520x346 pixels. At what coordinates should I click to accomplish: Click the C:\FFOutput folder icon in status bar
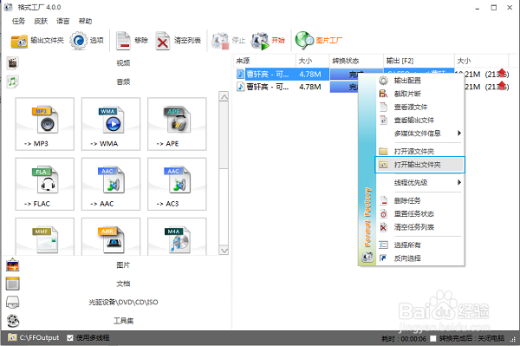pyautogui.click(x=12, y=337)
